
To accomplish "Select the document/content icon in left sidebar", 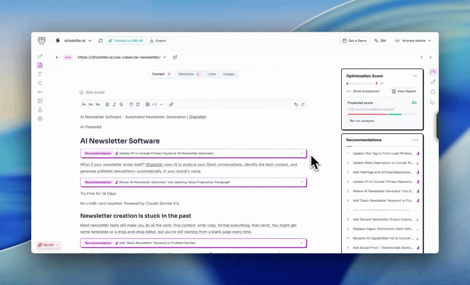I will (x=40, y=65).
